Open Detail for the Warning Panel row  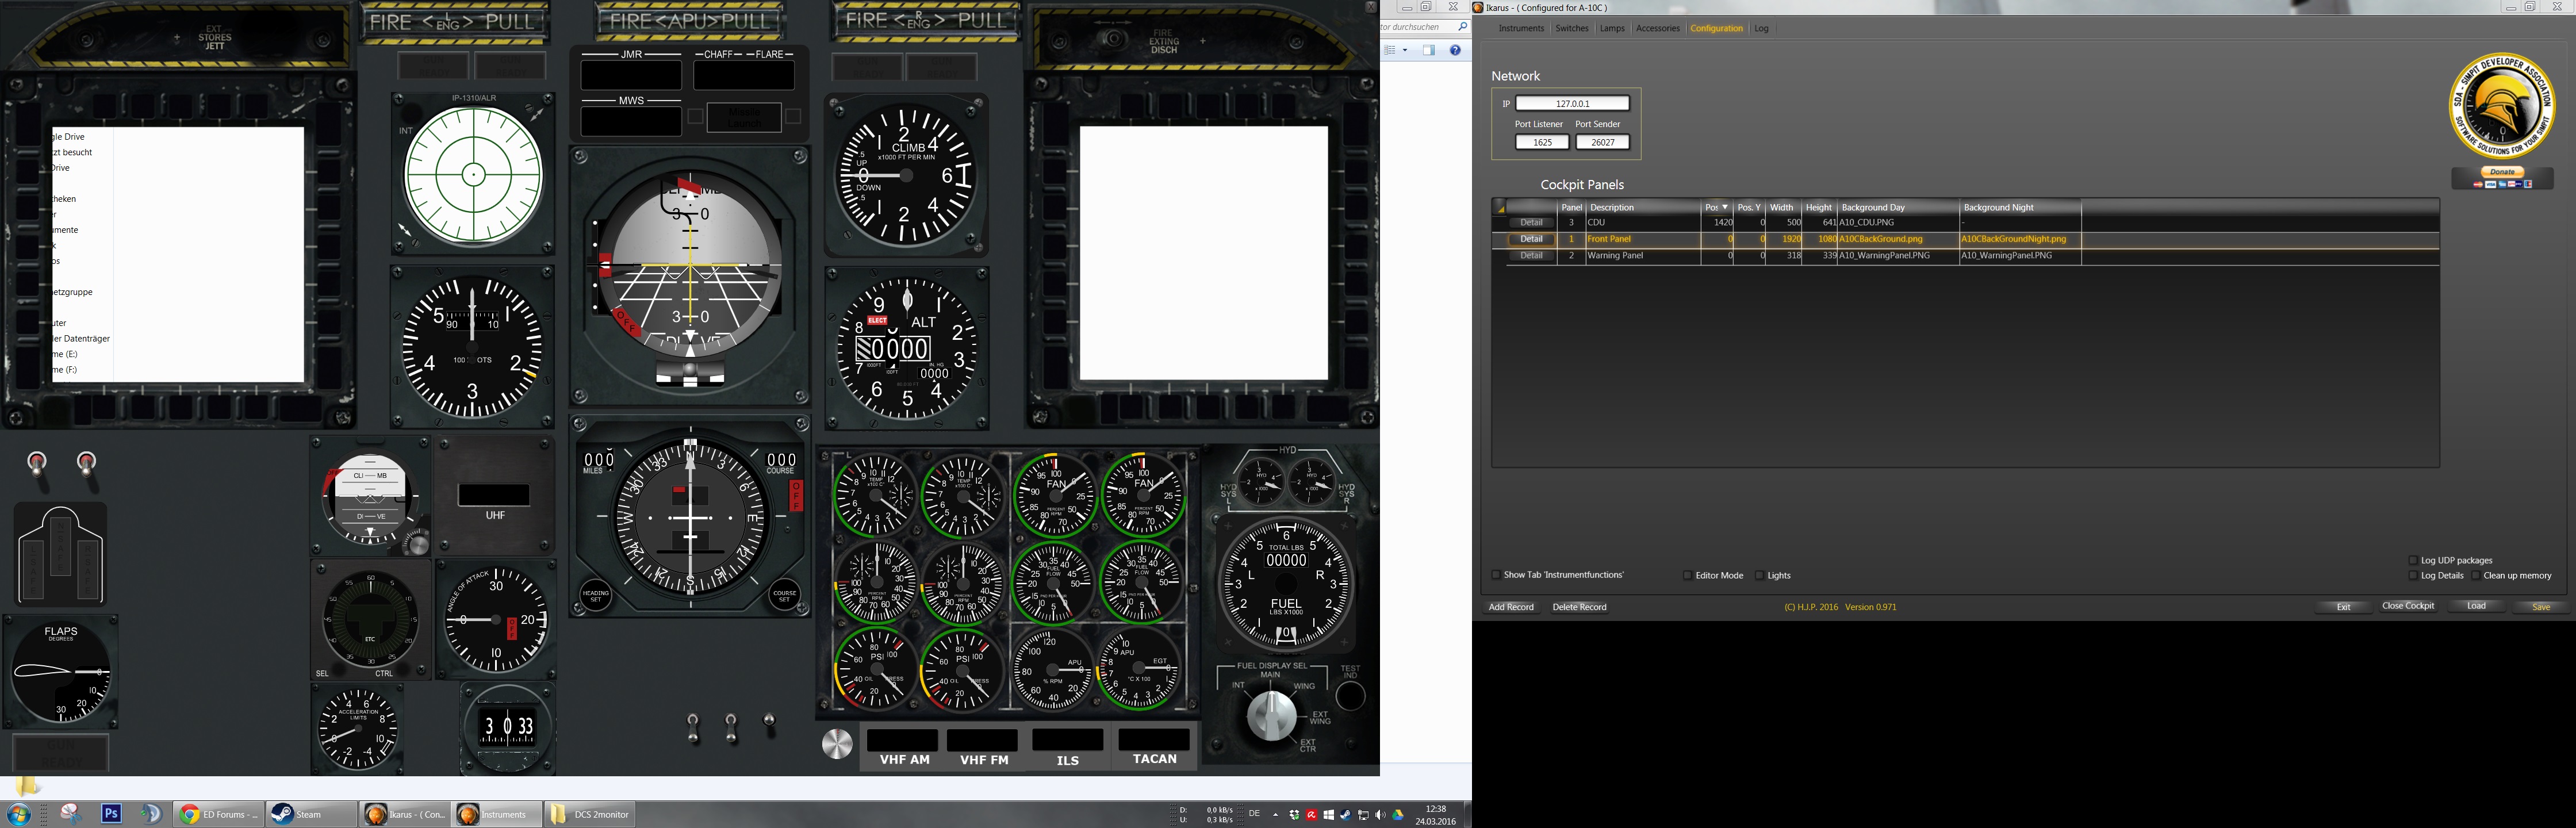point(1531,255)
